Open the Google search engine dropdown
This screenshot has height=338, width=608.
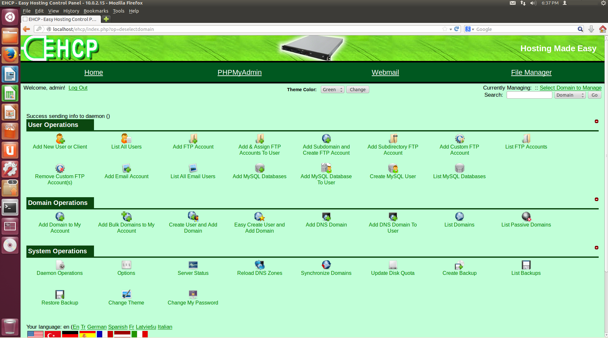coord(472,29)
